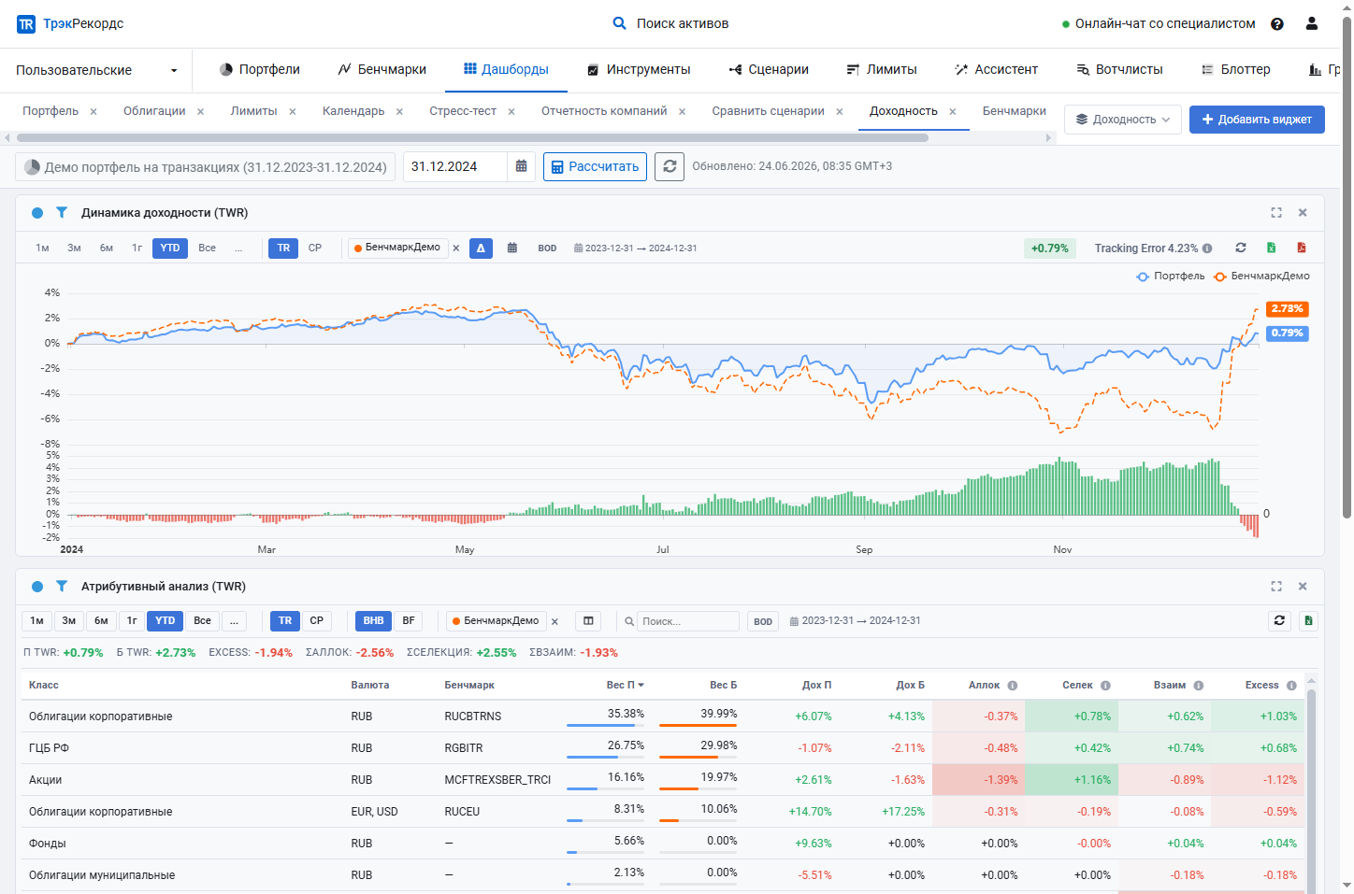Image resolution: width=1354 pixels, height=894 pixels.
Task: Refresh the Атрибутивный анализ table
Action: (x=1279, y=620)
